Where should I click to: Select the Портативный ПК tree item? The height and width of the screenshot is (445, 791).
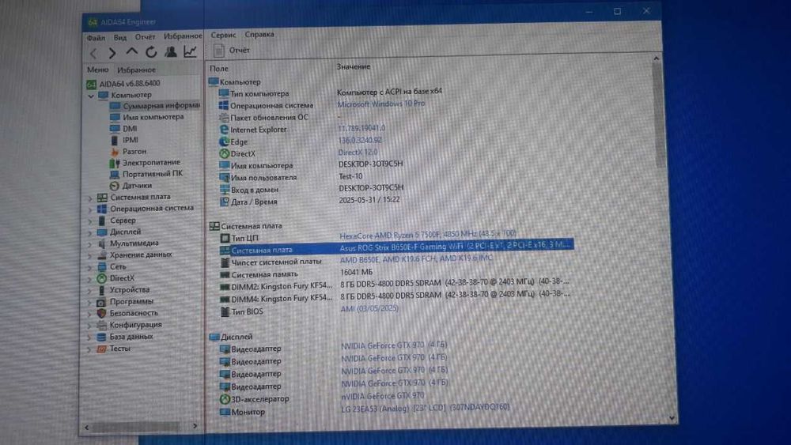146,173
